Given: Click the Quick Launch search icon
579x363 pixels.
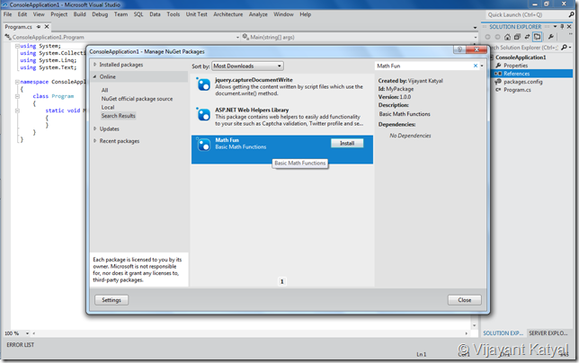Looking at the screenshot, I should (571, 14).
